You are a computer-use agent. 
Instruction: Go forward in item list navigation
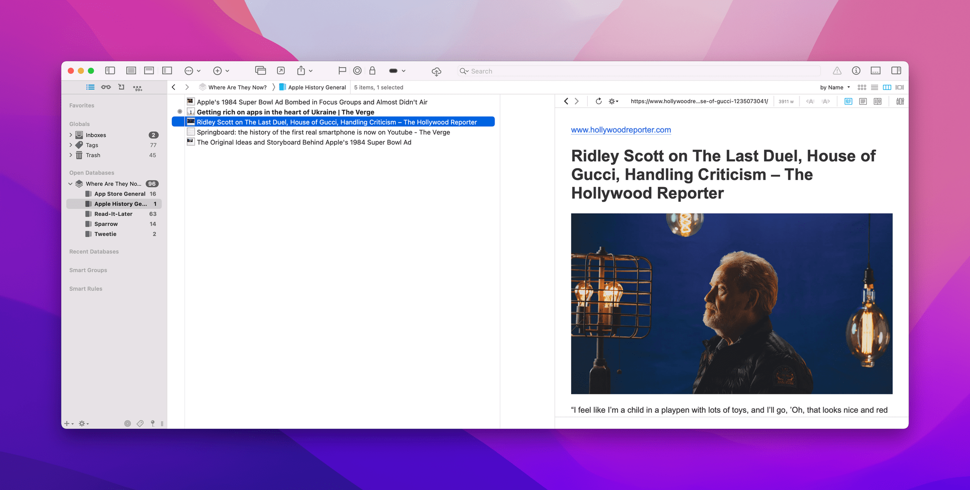187,87
